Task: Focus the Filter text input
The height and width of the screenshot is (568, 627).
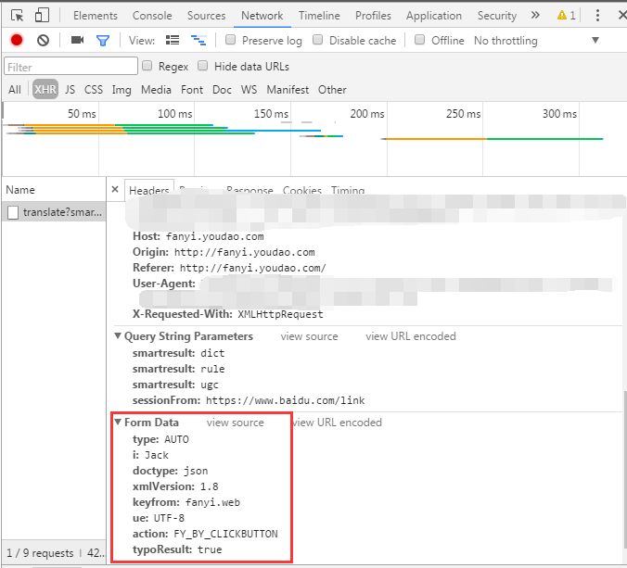Action: click(70, 67)
